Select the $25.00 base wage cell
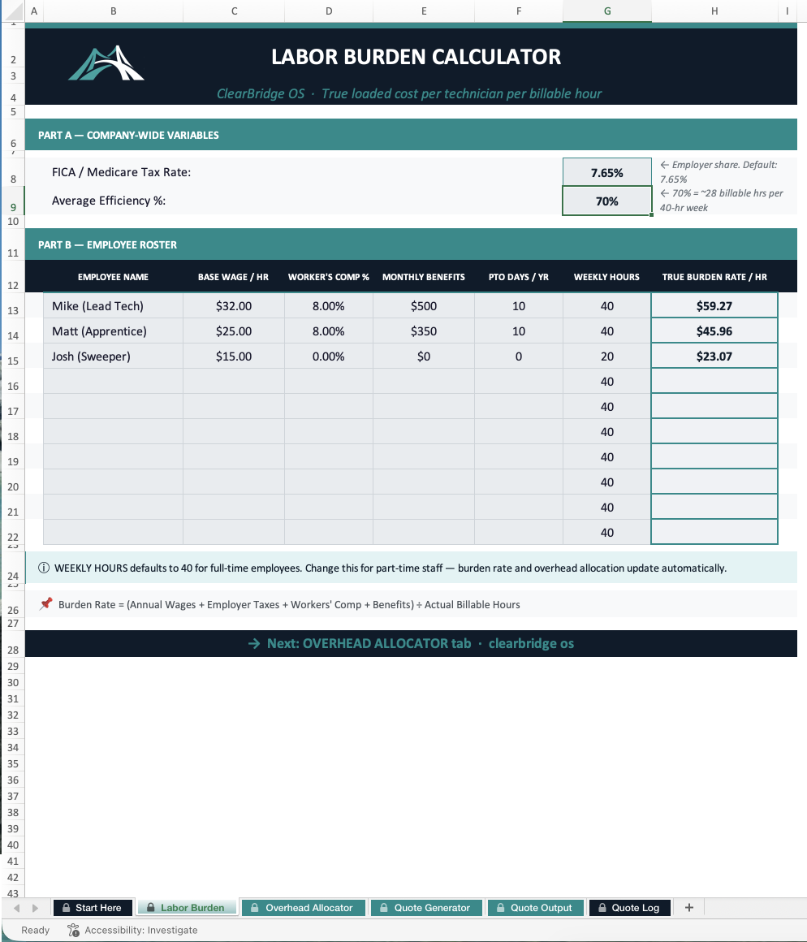807x942 pixels. [234, 331]
